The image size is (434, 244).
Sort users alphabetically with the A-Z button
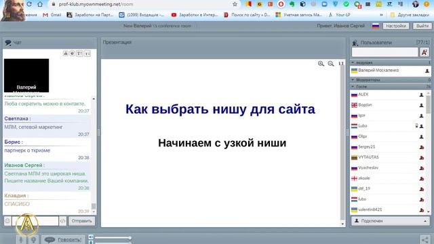425,52
